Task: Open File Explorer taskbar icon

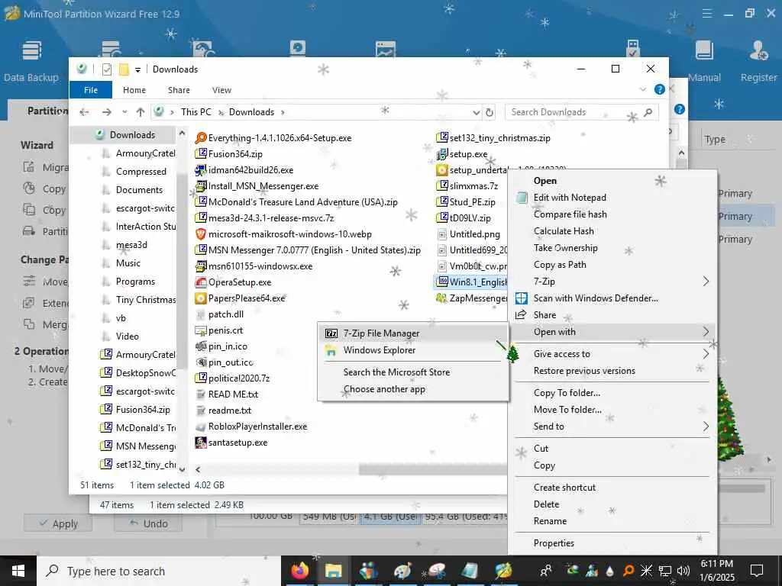Action: 334,571
